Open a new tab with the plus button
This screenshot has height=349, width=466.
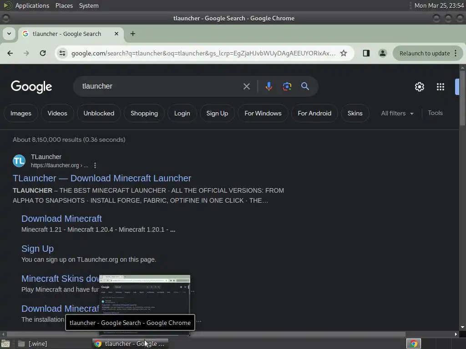coord(133,34)
